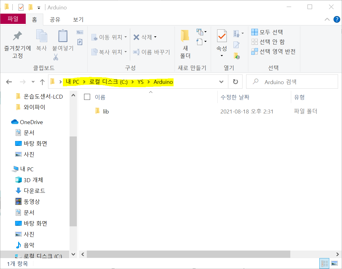
Task: Click the navigation pane scroll-down arrow
Action: tap(73, 254)
